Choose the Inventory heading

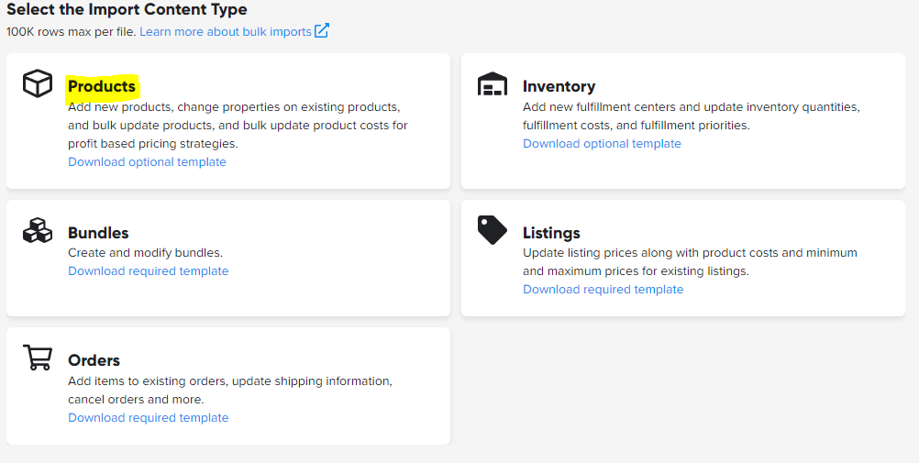click(x=559, y=86)
